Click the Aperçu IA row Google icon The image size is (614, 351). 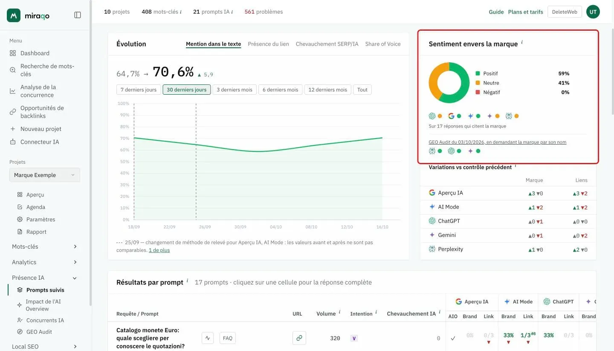[432, 193]
